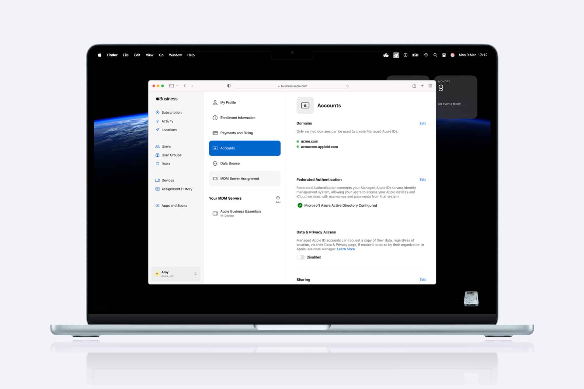The height and width of the screenshot is (389, 584).
Task: Go forward in Safari
Action: click(192, 86)
